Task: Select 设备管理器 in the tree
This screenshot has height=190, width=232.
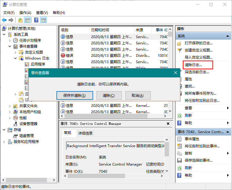Action: coord(28,124)
